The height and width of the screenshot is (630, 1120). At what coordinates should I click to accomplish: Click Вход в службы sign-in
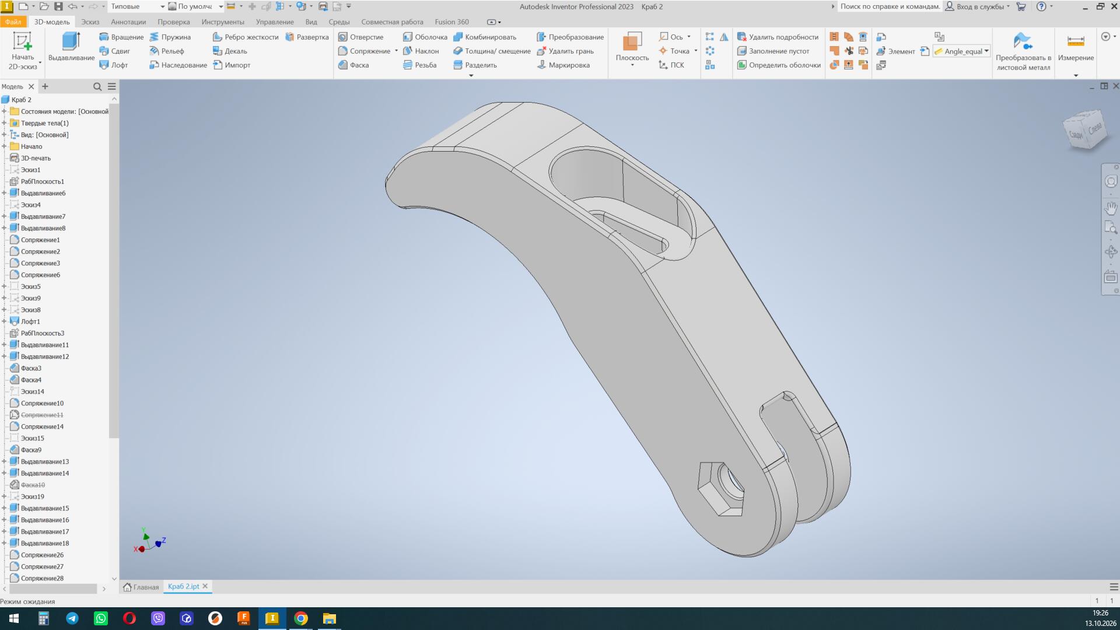[977, 6]
